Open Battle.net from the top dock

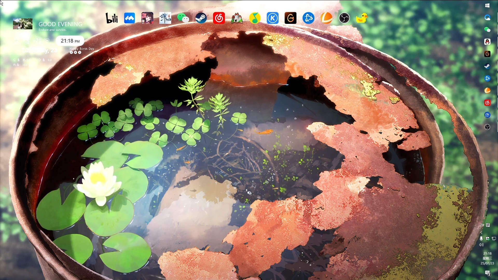click(x=308, y=18)
